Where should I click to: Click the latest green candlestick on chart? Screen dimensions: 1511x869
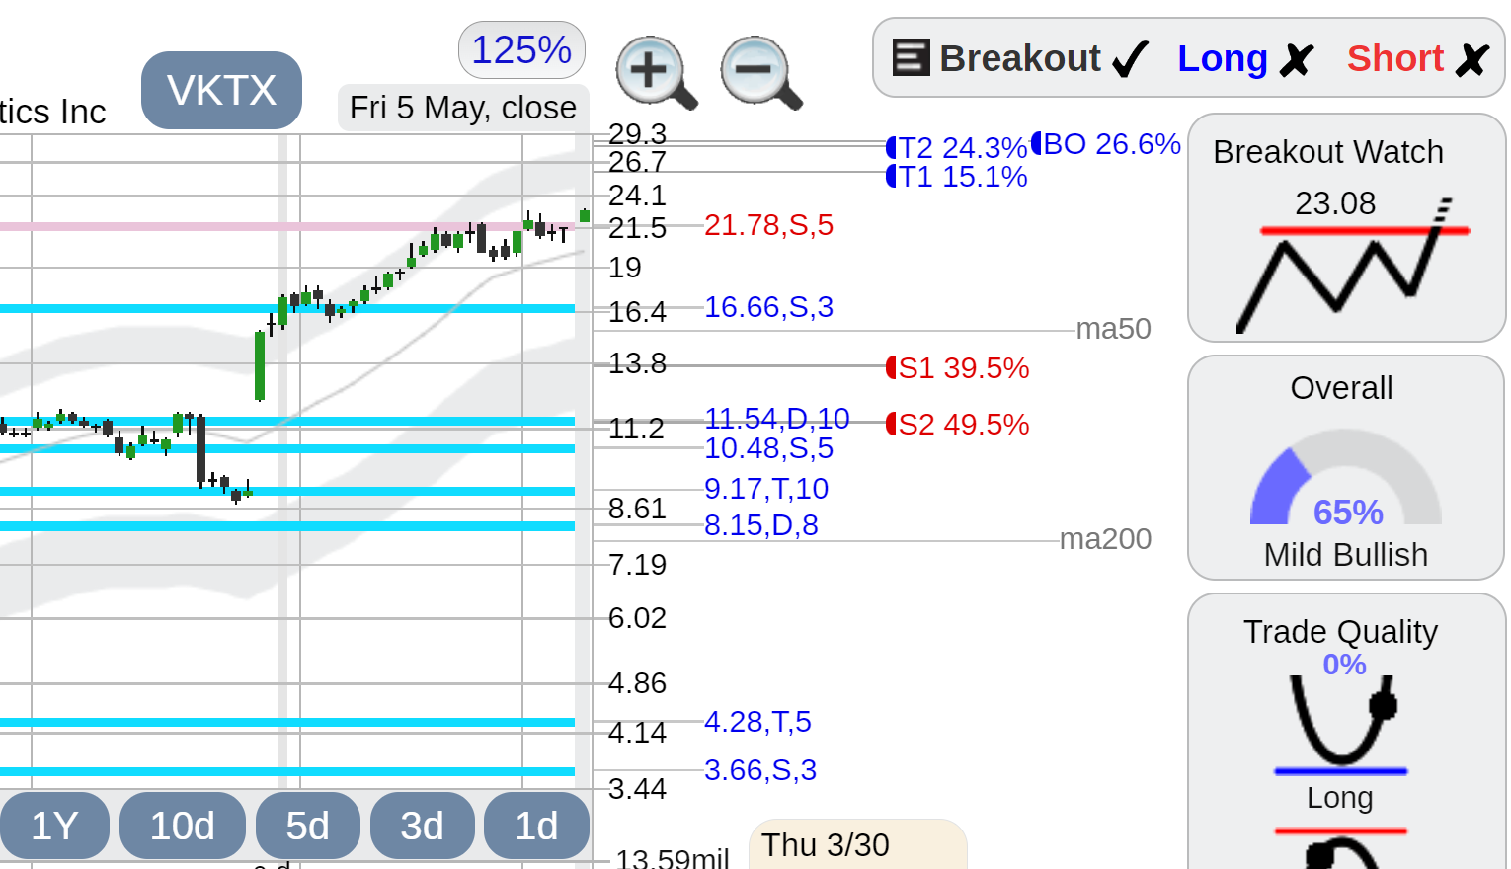[585, 215]
